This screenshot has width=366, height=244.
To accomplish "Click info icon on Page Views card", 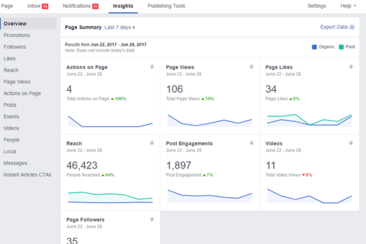I will [251, 66].
